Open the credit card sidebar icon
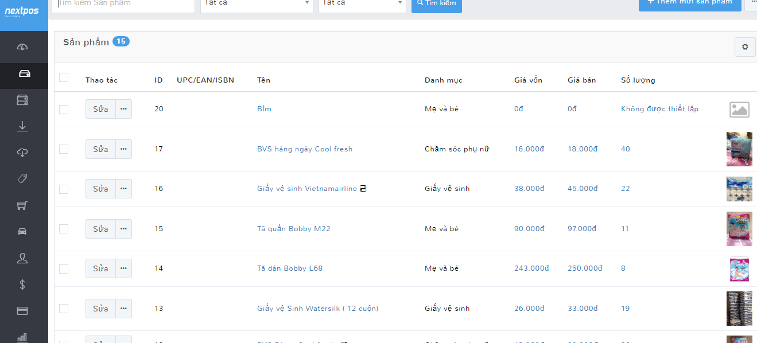757x343 pixels. click(x=22, y=311)
